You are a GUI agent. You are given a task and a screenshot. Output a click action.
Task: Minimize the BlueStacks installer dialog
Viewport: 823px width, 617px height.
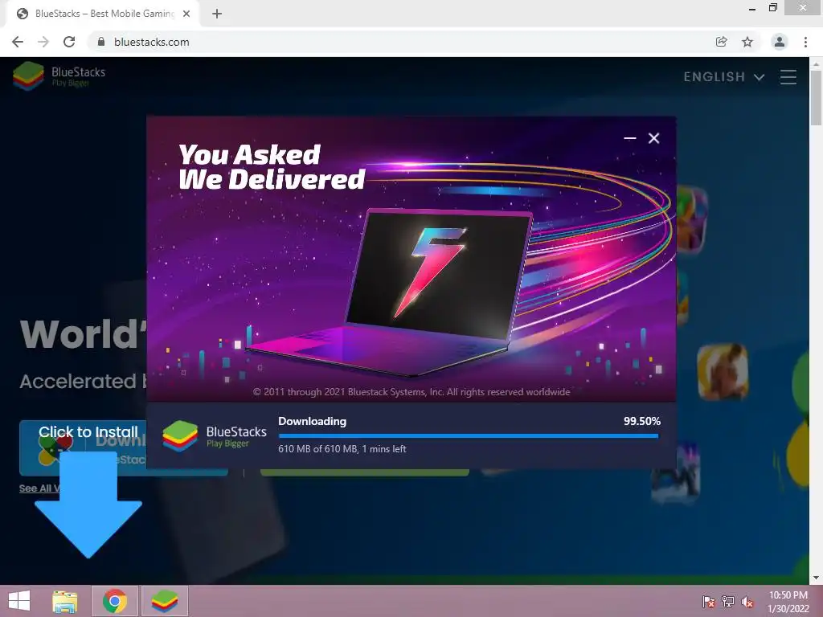(630, 138)
